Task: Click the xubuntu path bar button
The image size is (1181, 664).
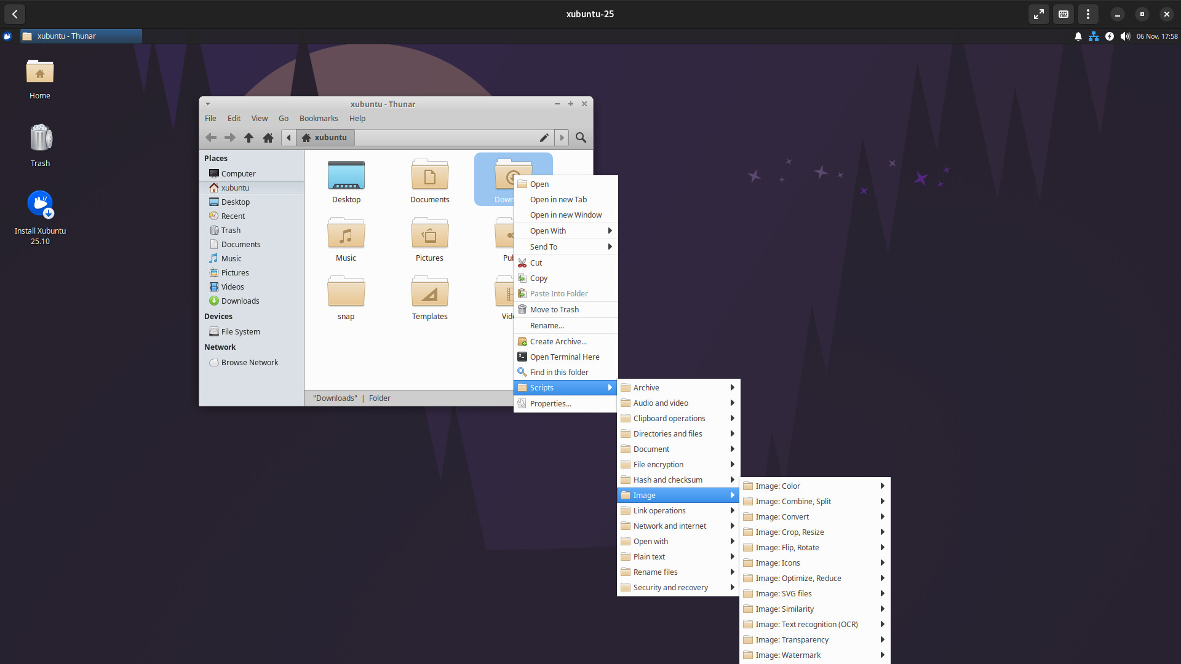Action: coord(325,138)
